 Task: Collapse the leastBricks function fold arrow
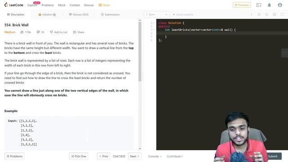[x=154, y=30]
